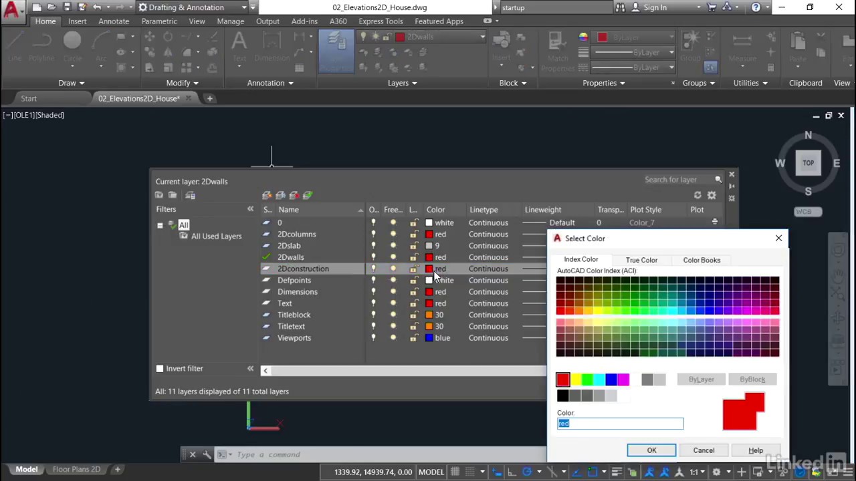
Task: Click the Match Properties icon
Action: point(558,51)
